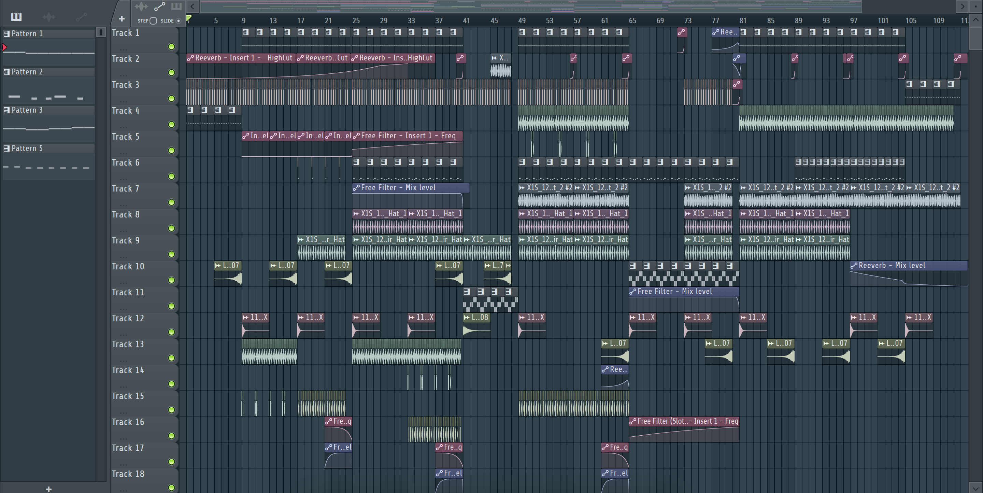Screen dimensions: 983x493
Task: Click the Track 16 name header
Action: coord(128,422)
